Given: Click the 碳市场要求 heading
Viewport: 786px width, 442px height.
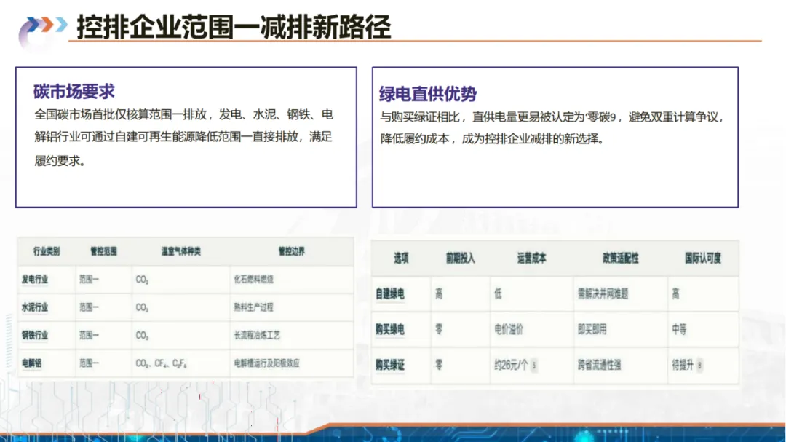Looking at the screenshot, I should click(74, 91).
